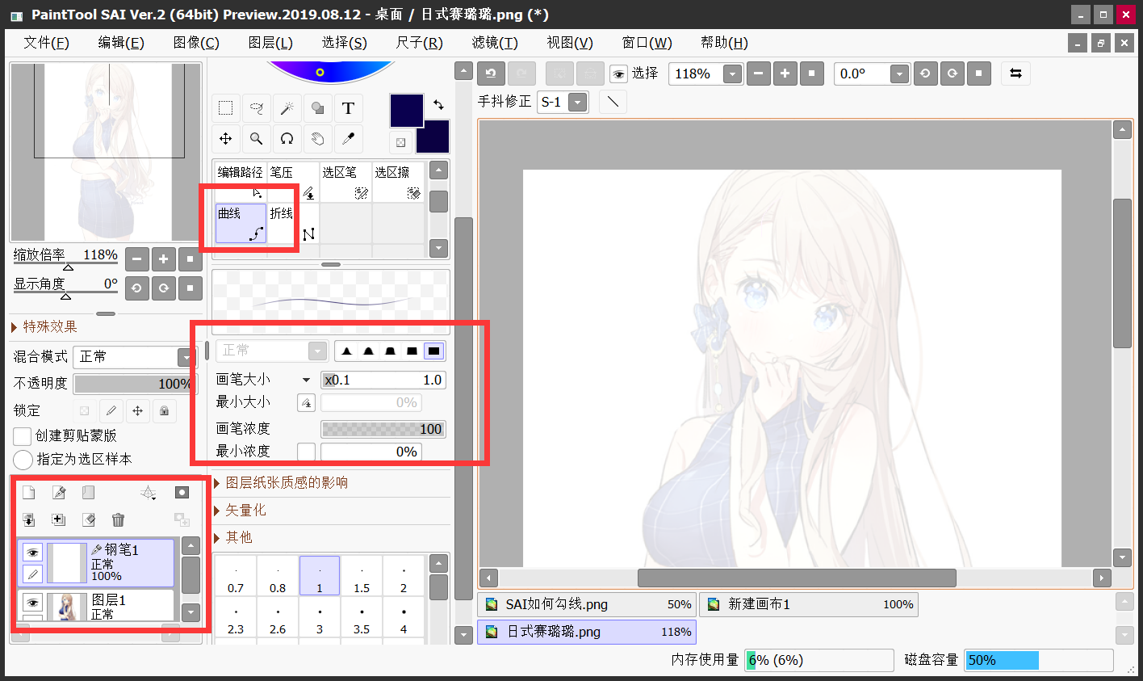Select the 笔压 pen pressure tool
Image resolution: width=1143 pixels, height=681 pixels.
click(x=293, y=182)
